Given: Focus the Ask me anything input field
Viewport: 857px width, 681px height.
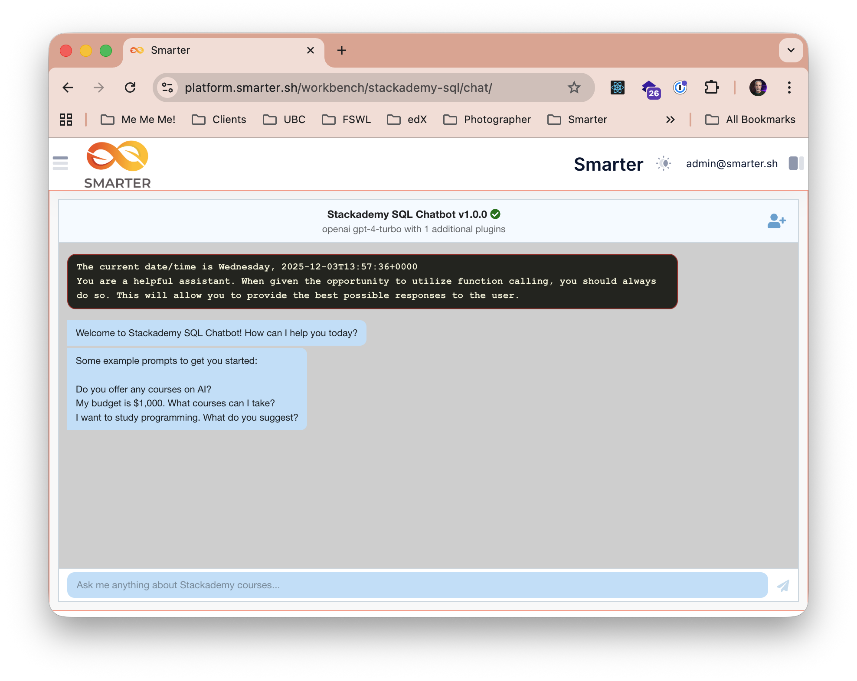Looking at the screenshot, I should tap(417, 585).
